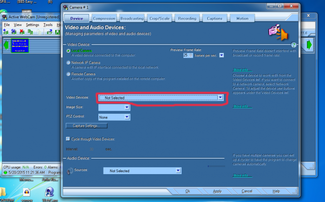
Task: Select the blue camera preview thumbnail
Action: (x=20, y=46)
